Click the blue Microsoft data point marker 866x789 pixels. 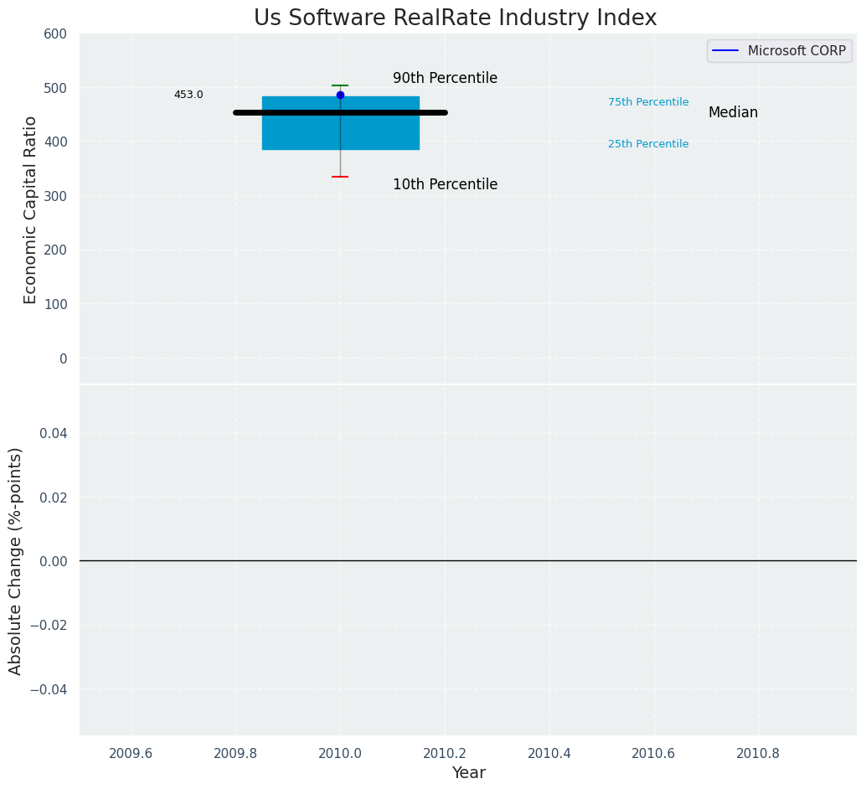click(340, 95)
